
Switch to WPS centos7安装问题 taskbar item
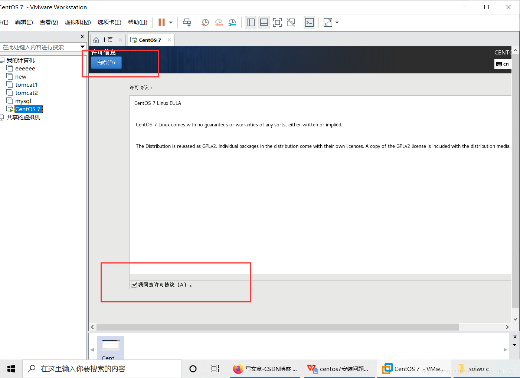[340, 369]
